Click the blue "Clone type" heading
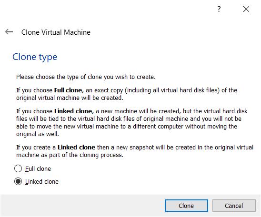The image size is (261, 217). point(35,57)
